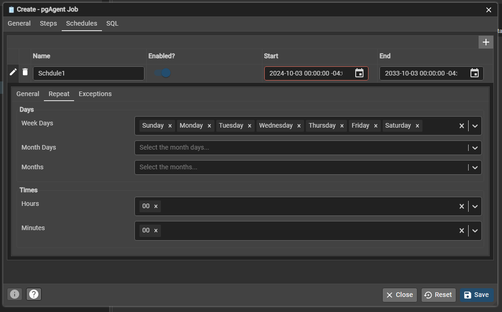The height and width of the screenshot is (312, 502).
Task: Switch to the General job tab
Action: coord(19,23)
